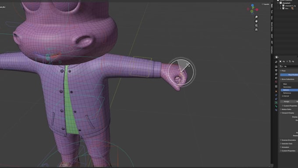Switch to the Tool sidebar tab
This screenshot has height=168, width=298.
(x=272, y=12)
